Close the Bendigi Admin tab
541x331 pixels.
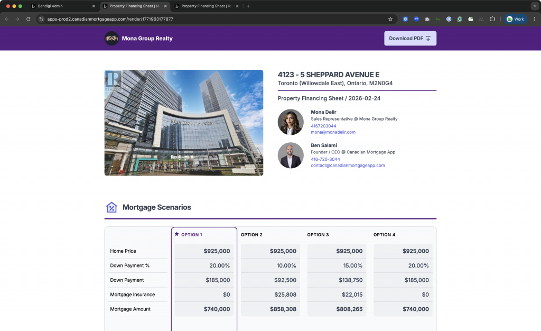click(94, 6)
